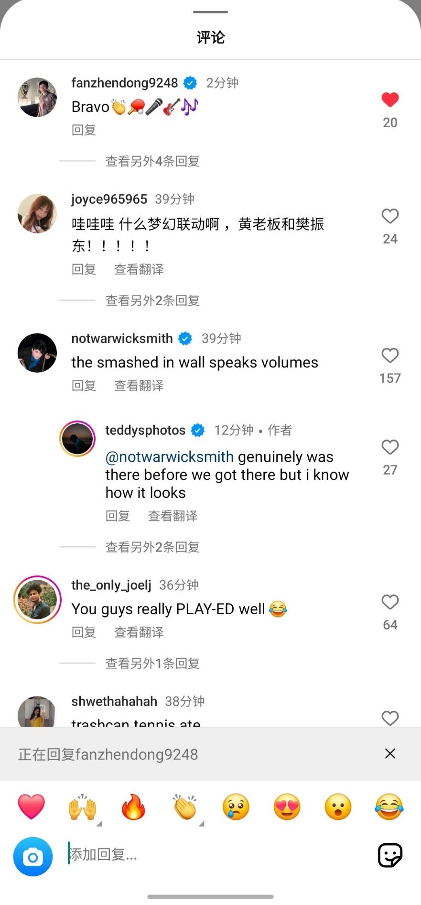This screenshot has height=905, width=421.
Task: View translation of teddysphotos' reply
Action: pos(173,516)
